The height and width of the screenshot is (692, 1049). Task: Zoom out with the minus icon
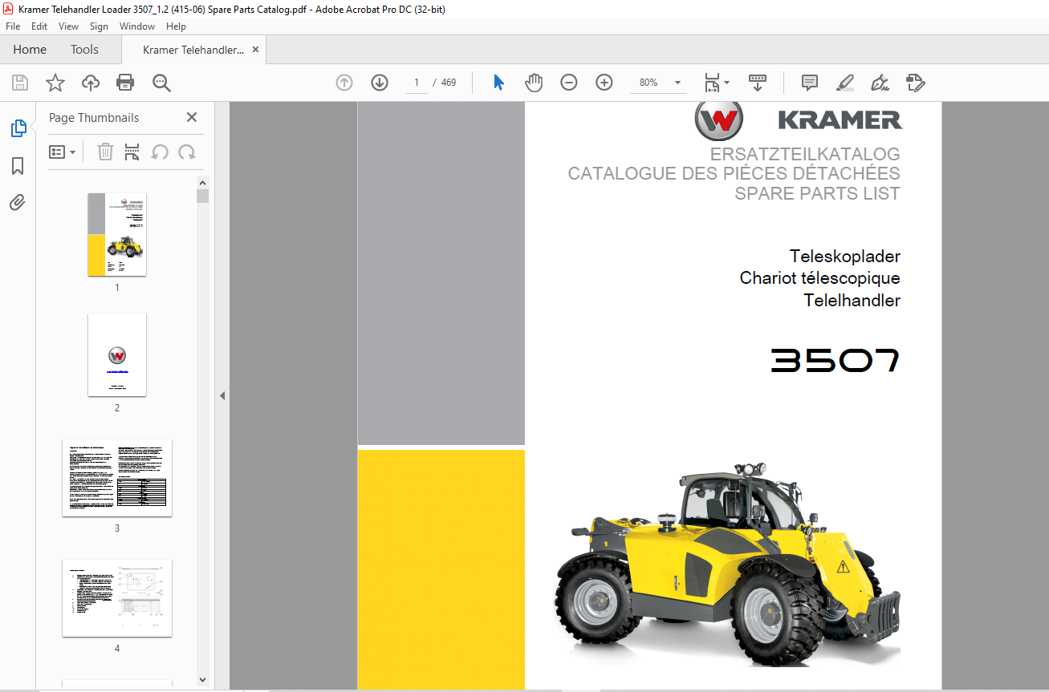click(x=569, y=83)
